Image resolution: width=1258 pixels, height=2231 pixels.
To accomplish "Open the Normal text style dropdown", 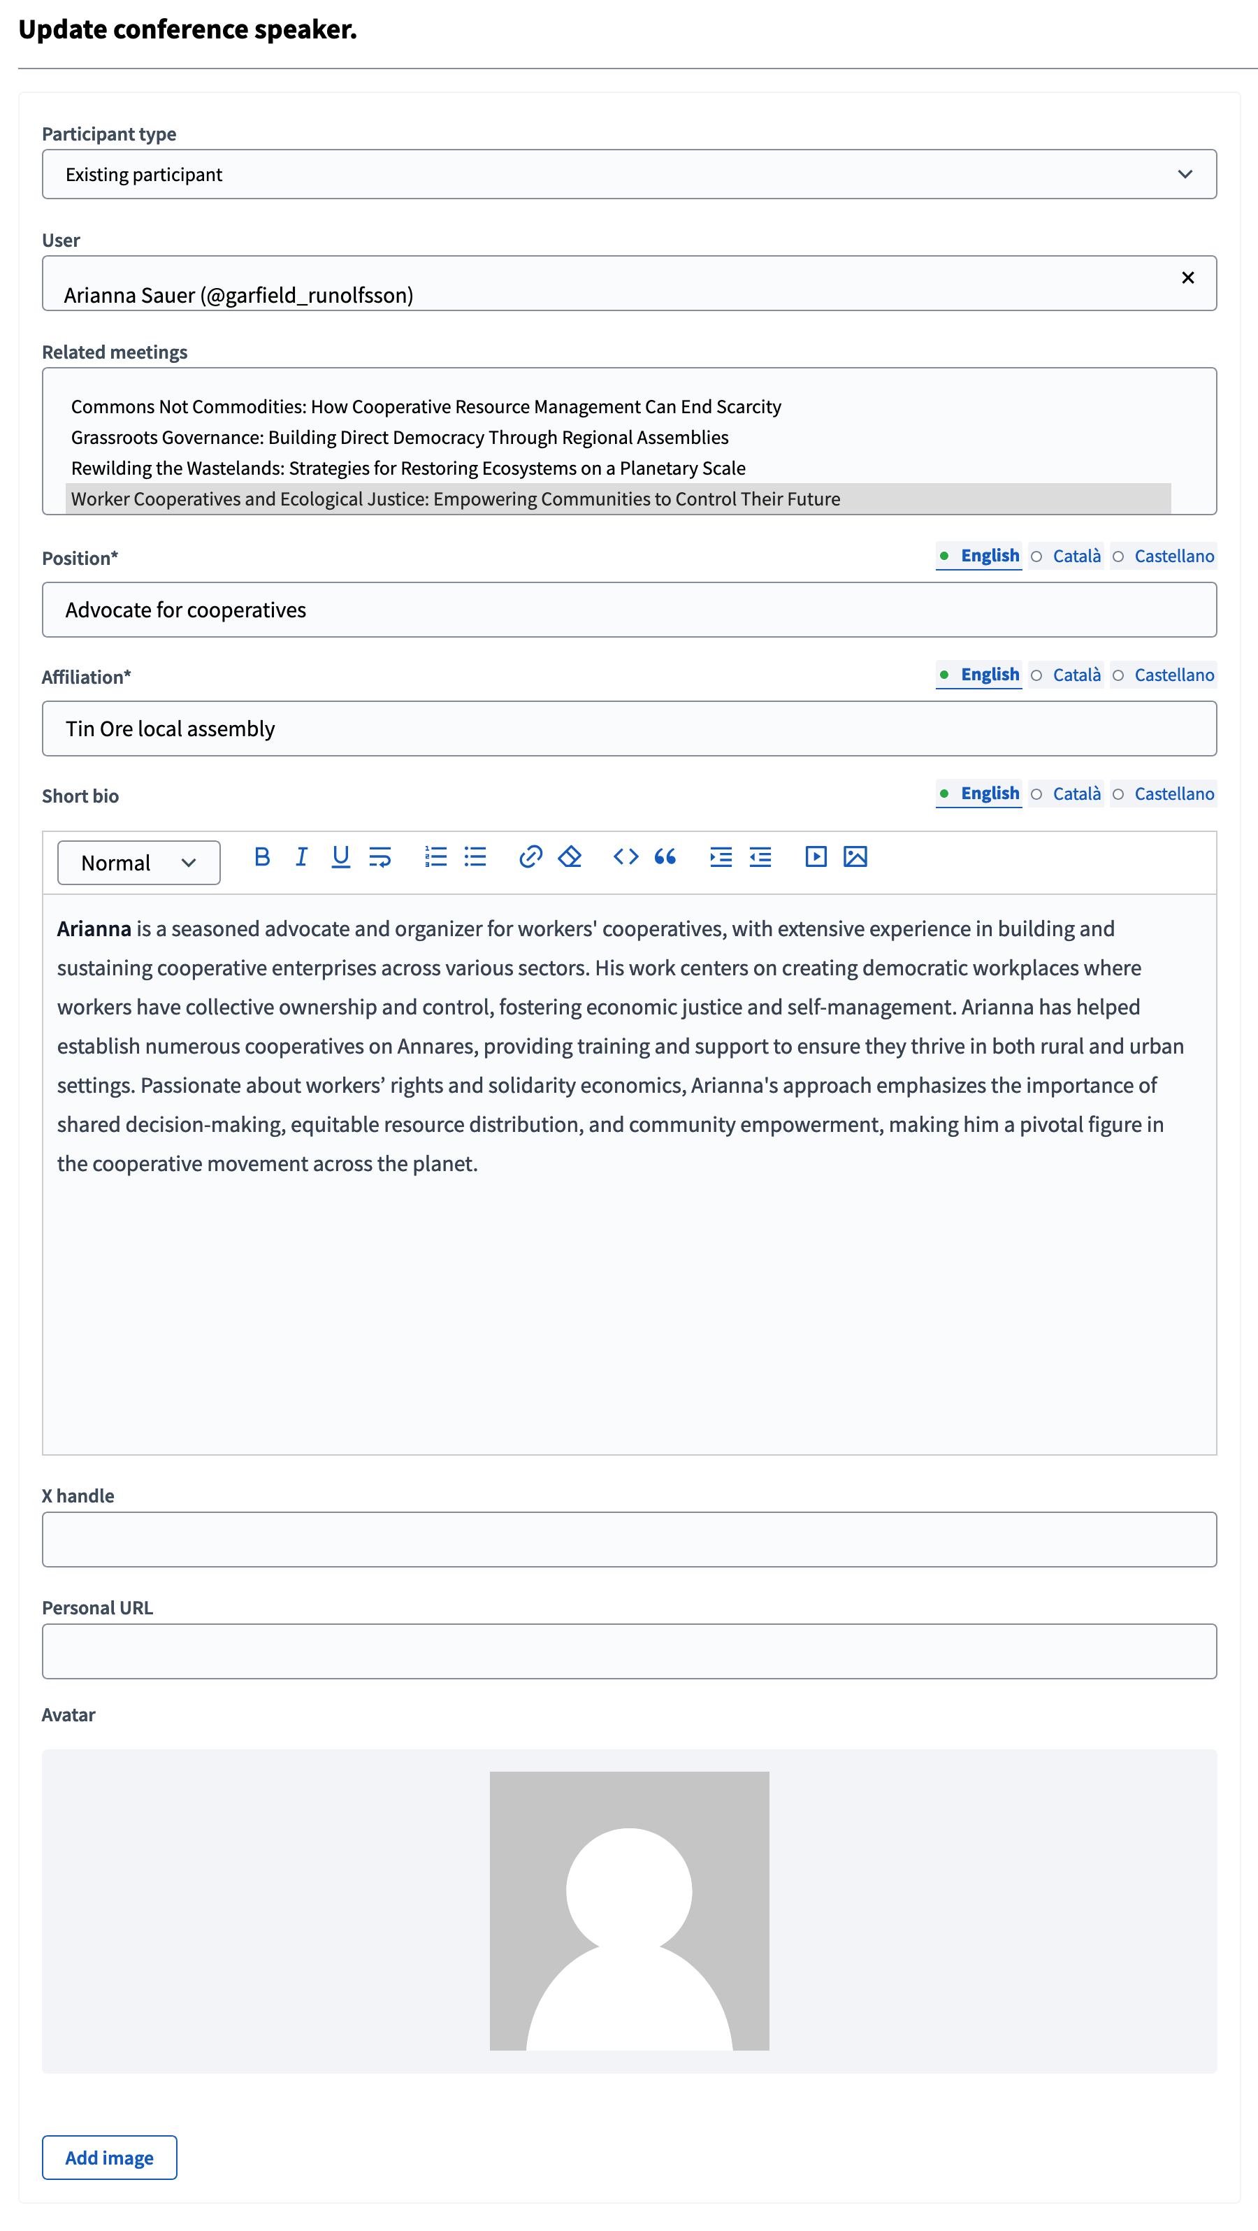I will tap(138, 863).
